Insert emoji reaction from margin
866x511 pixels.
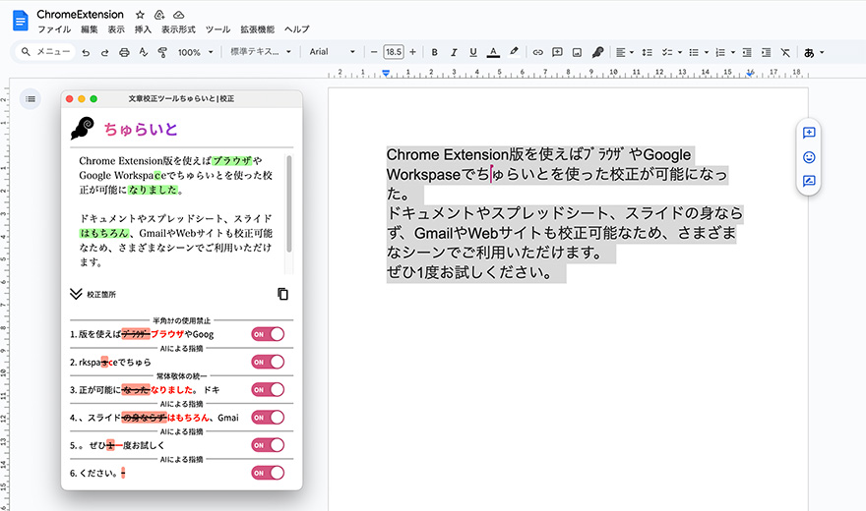(809, 157)
